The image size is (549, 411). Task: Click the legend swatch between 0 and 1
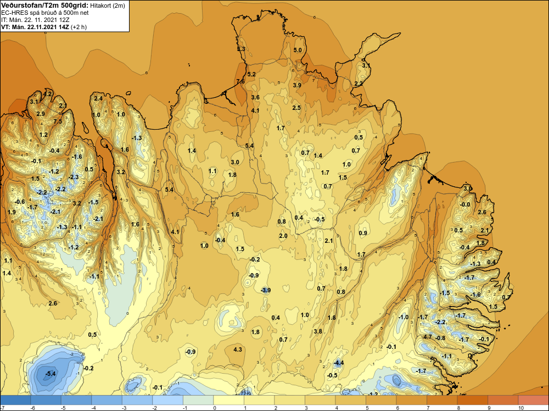(x=228, y=400)
